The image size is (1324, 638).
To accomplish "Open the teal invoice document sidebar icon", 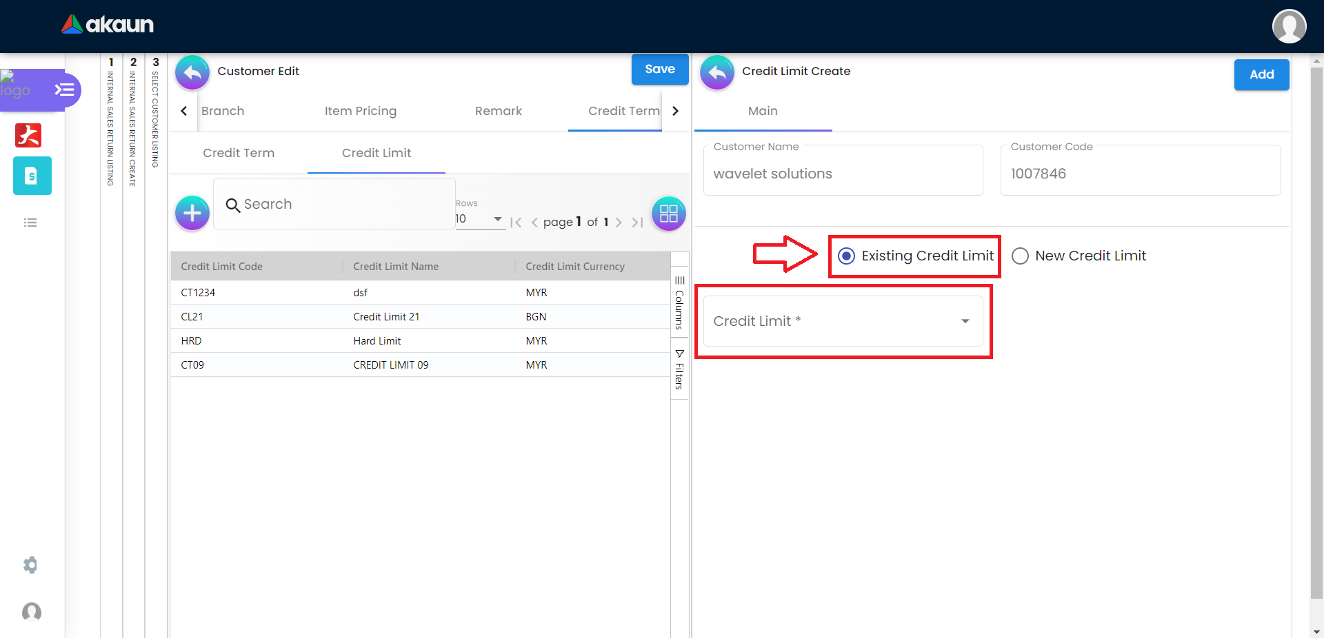I will coord(32,176).
